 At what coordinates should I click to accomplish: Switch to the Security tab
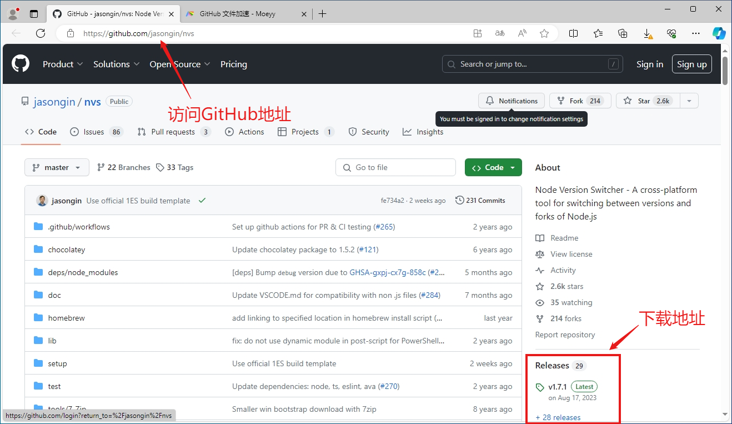coord(369,132)
